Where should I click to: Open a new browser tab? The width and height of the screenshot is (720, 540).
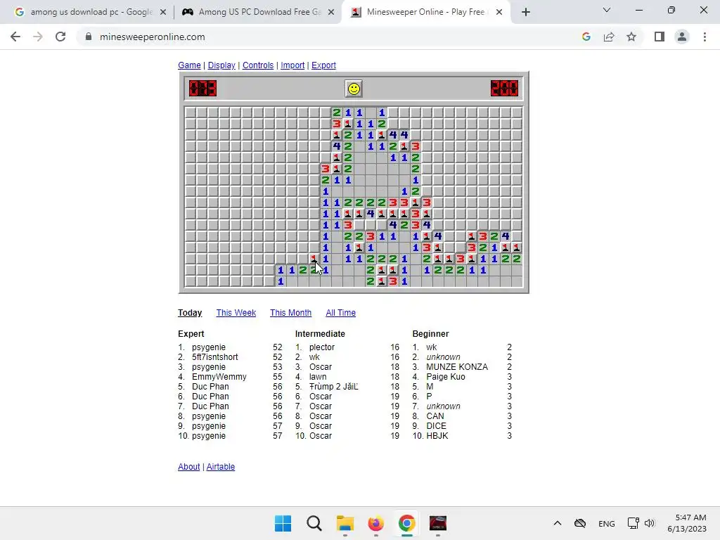tap(526, 12)
